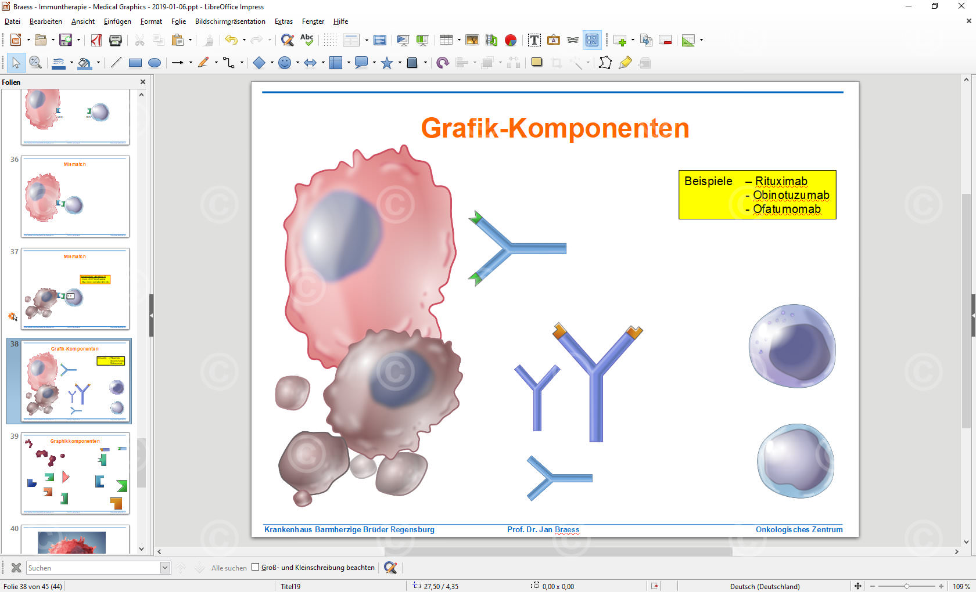Insert a text box
The width and height of the screenshot is (976, 592).
pyautogui.click(x=534, y=40)
